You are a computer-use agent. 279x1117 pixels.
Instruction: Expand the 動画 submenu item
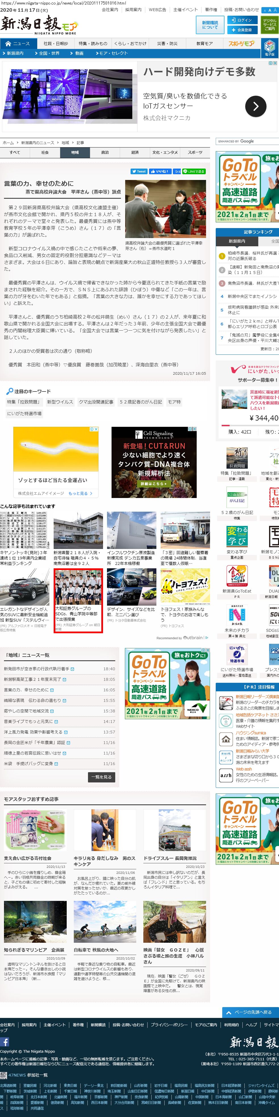point(78,53)
